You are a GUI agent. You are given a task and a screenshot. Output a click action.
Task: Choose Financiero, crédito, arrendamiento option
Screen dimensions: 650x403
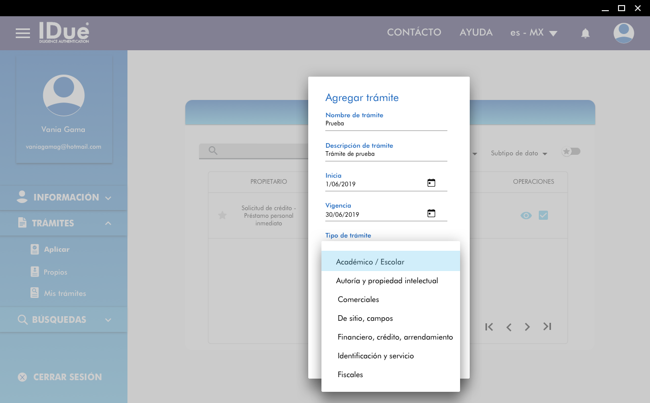[x=395, y=337]
